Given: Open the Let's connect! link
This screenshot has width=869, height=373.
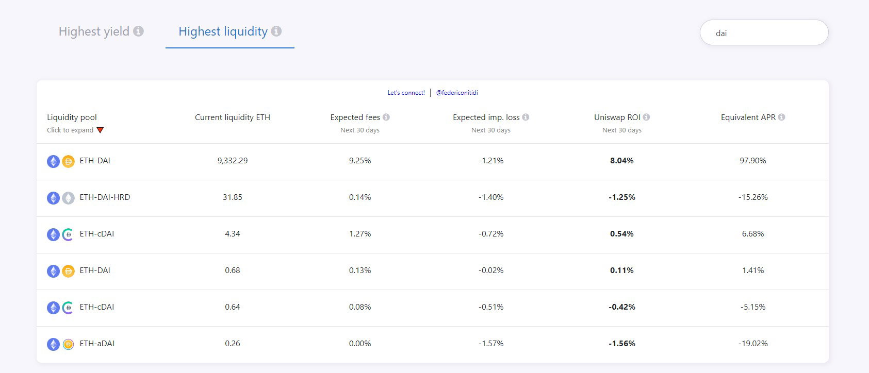Looking at the screenshot, I should [x=406, y=93].
